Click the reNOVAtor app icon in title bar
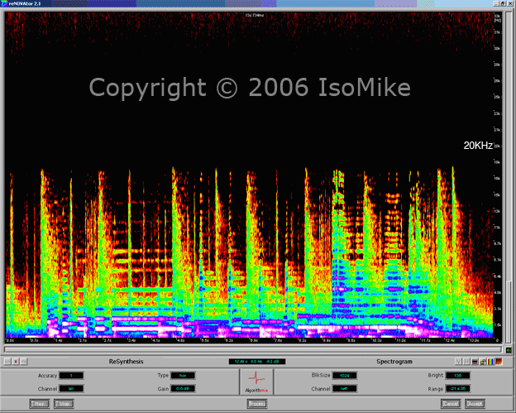Viewport: 516px width, 413px height. click(4, 3)
